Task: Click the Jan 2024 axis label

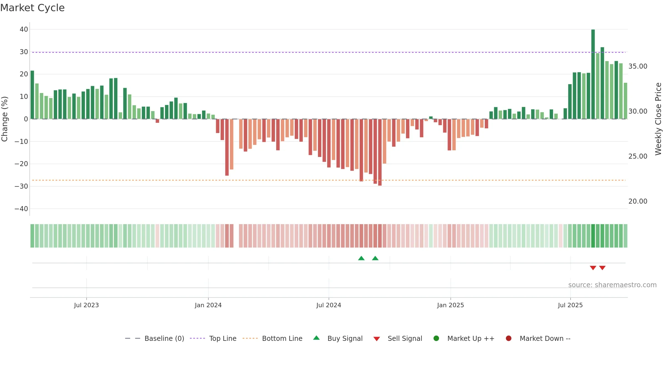Action: coord(208,305)
